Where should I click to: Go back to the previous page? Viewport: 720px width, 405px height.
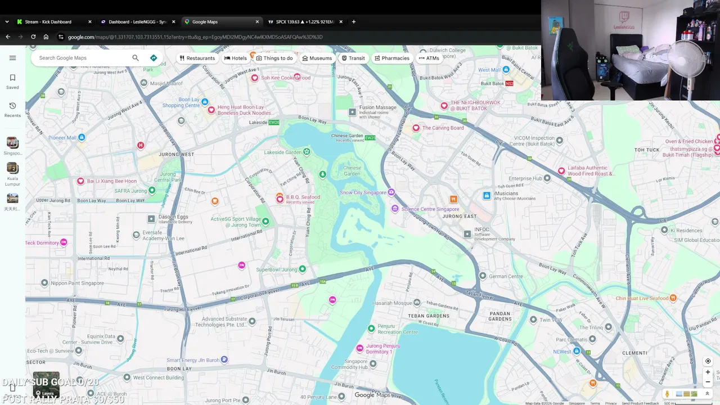8,37
